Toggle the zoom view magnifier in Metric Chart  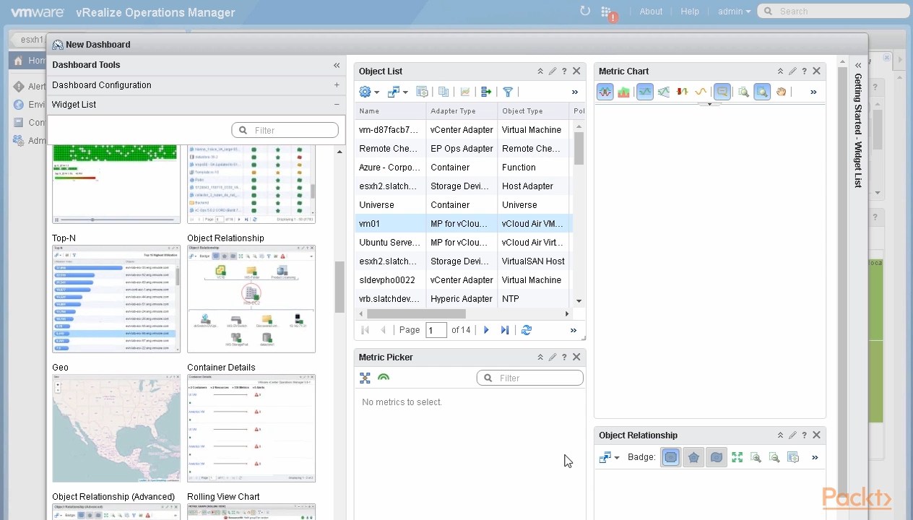[x=762, y=92]
